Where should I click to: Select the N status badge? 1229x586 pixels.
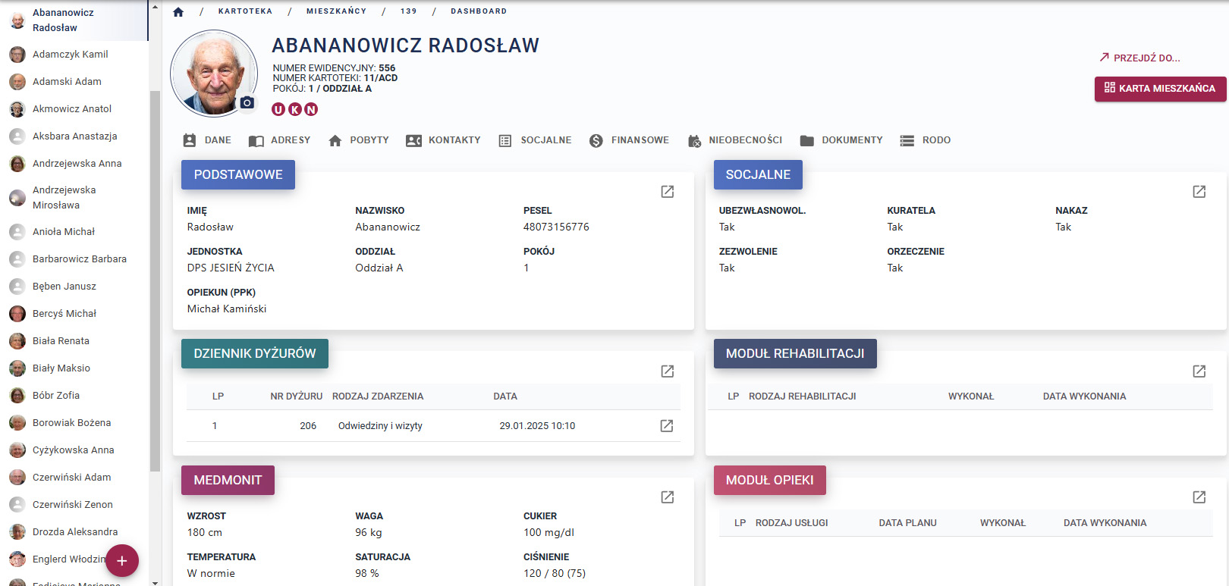tap(311, 109)
